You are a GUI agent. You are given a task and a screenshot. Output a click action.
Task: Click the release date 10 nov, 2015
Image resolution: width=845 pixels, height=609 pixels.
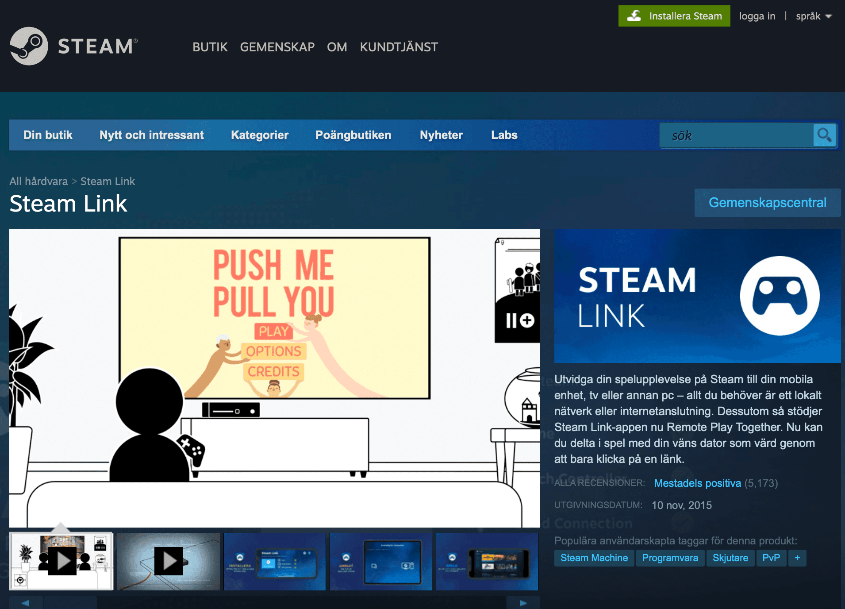click(682, 505)
